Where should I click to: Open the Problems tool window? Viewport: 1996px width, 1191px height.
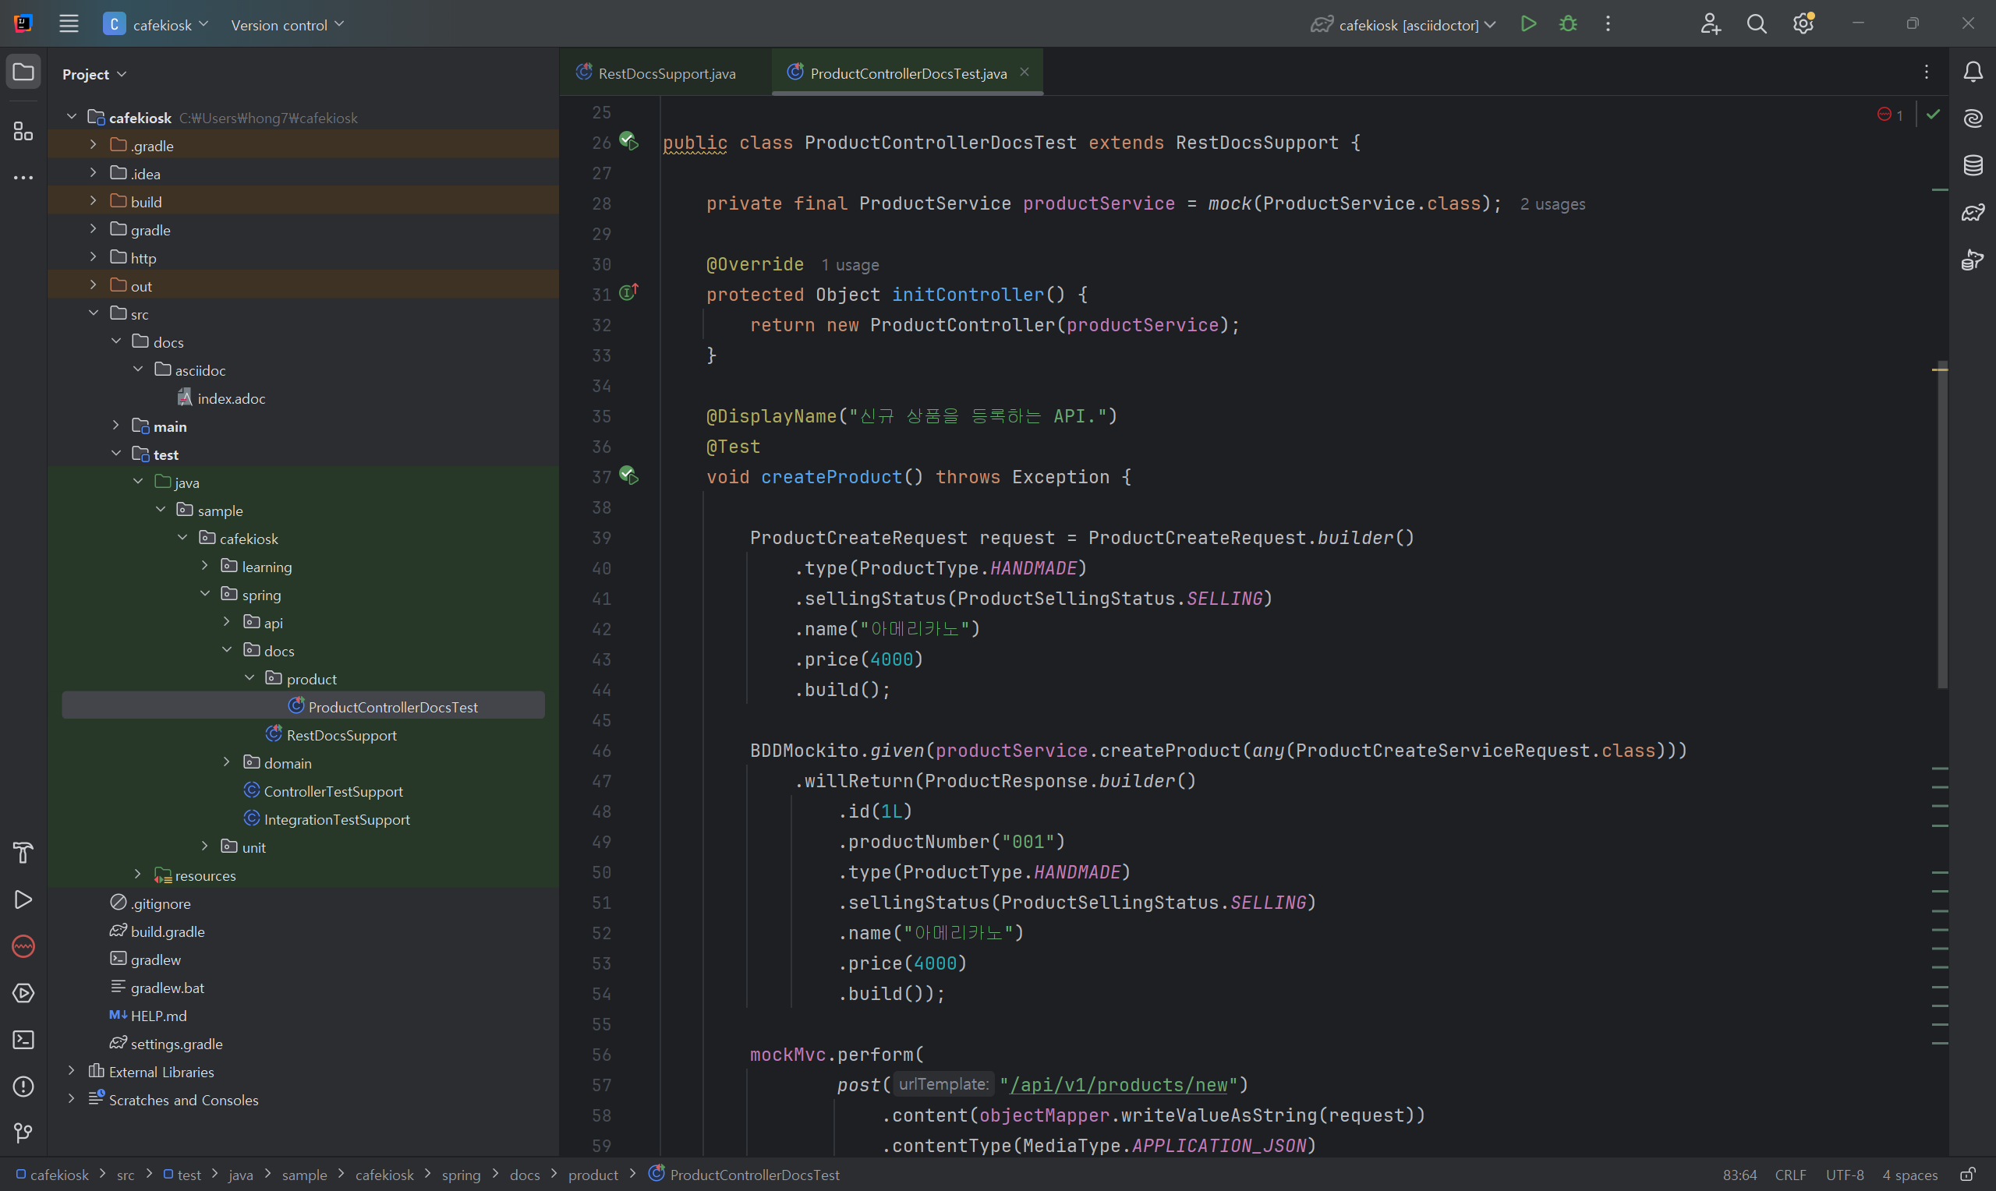click(x=23, y=1086)
